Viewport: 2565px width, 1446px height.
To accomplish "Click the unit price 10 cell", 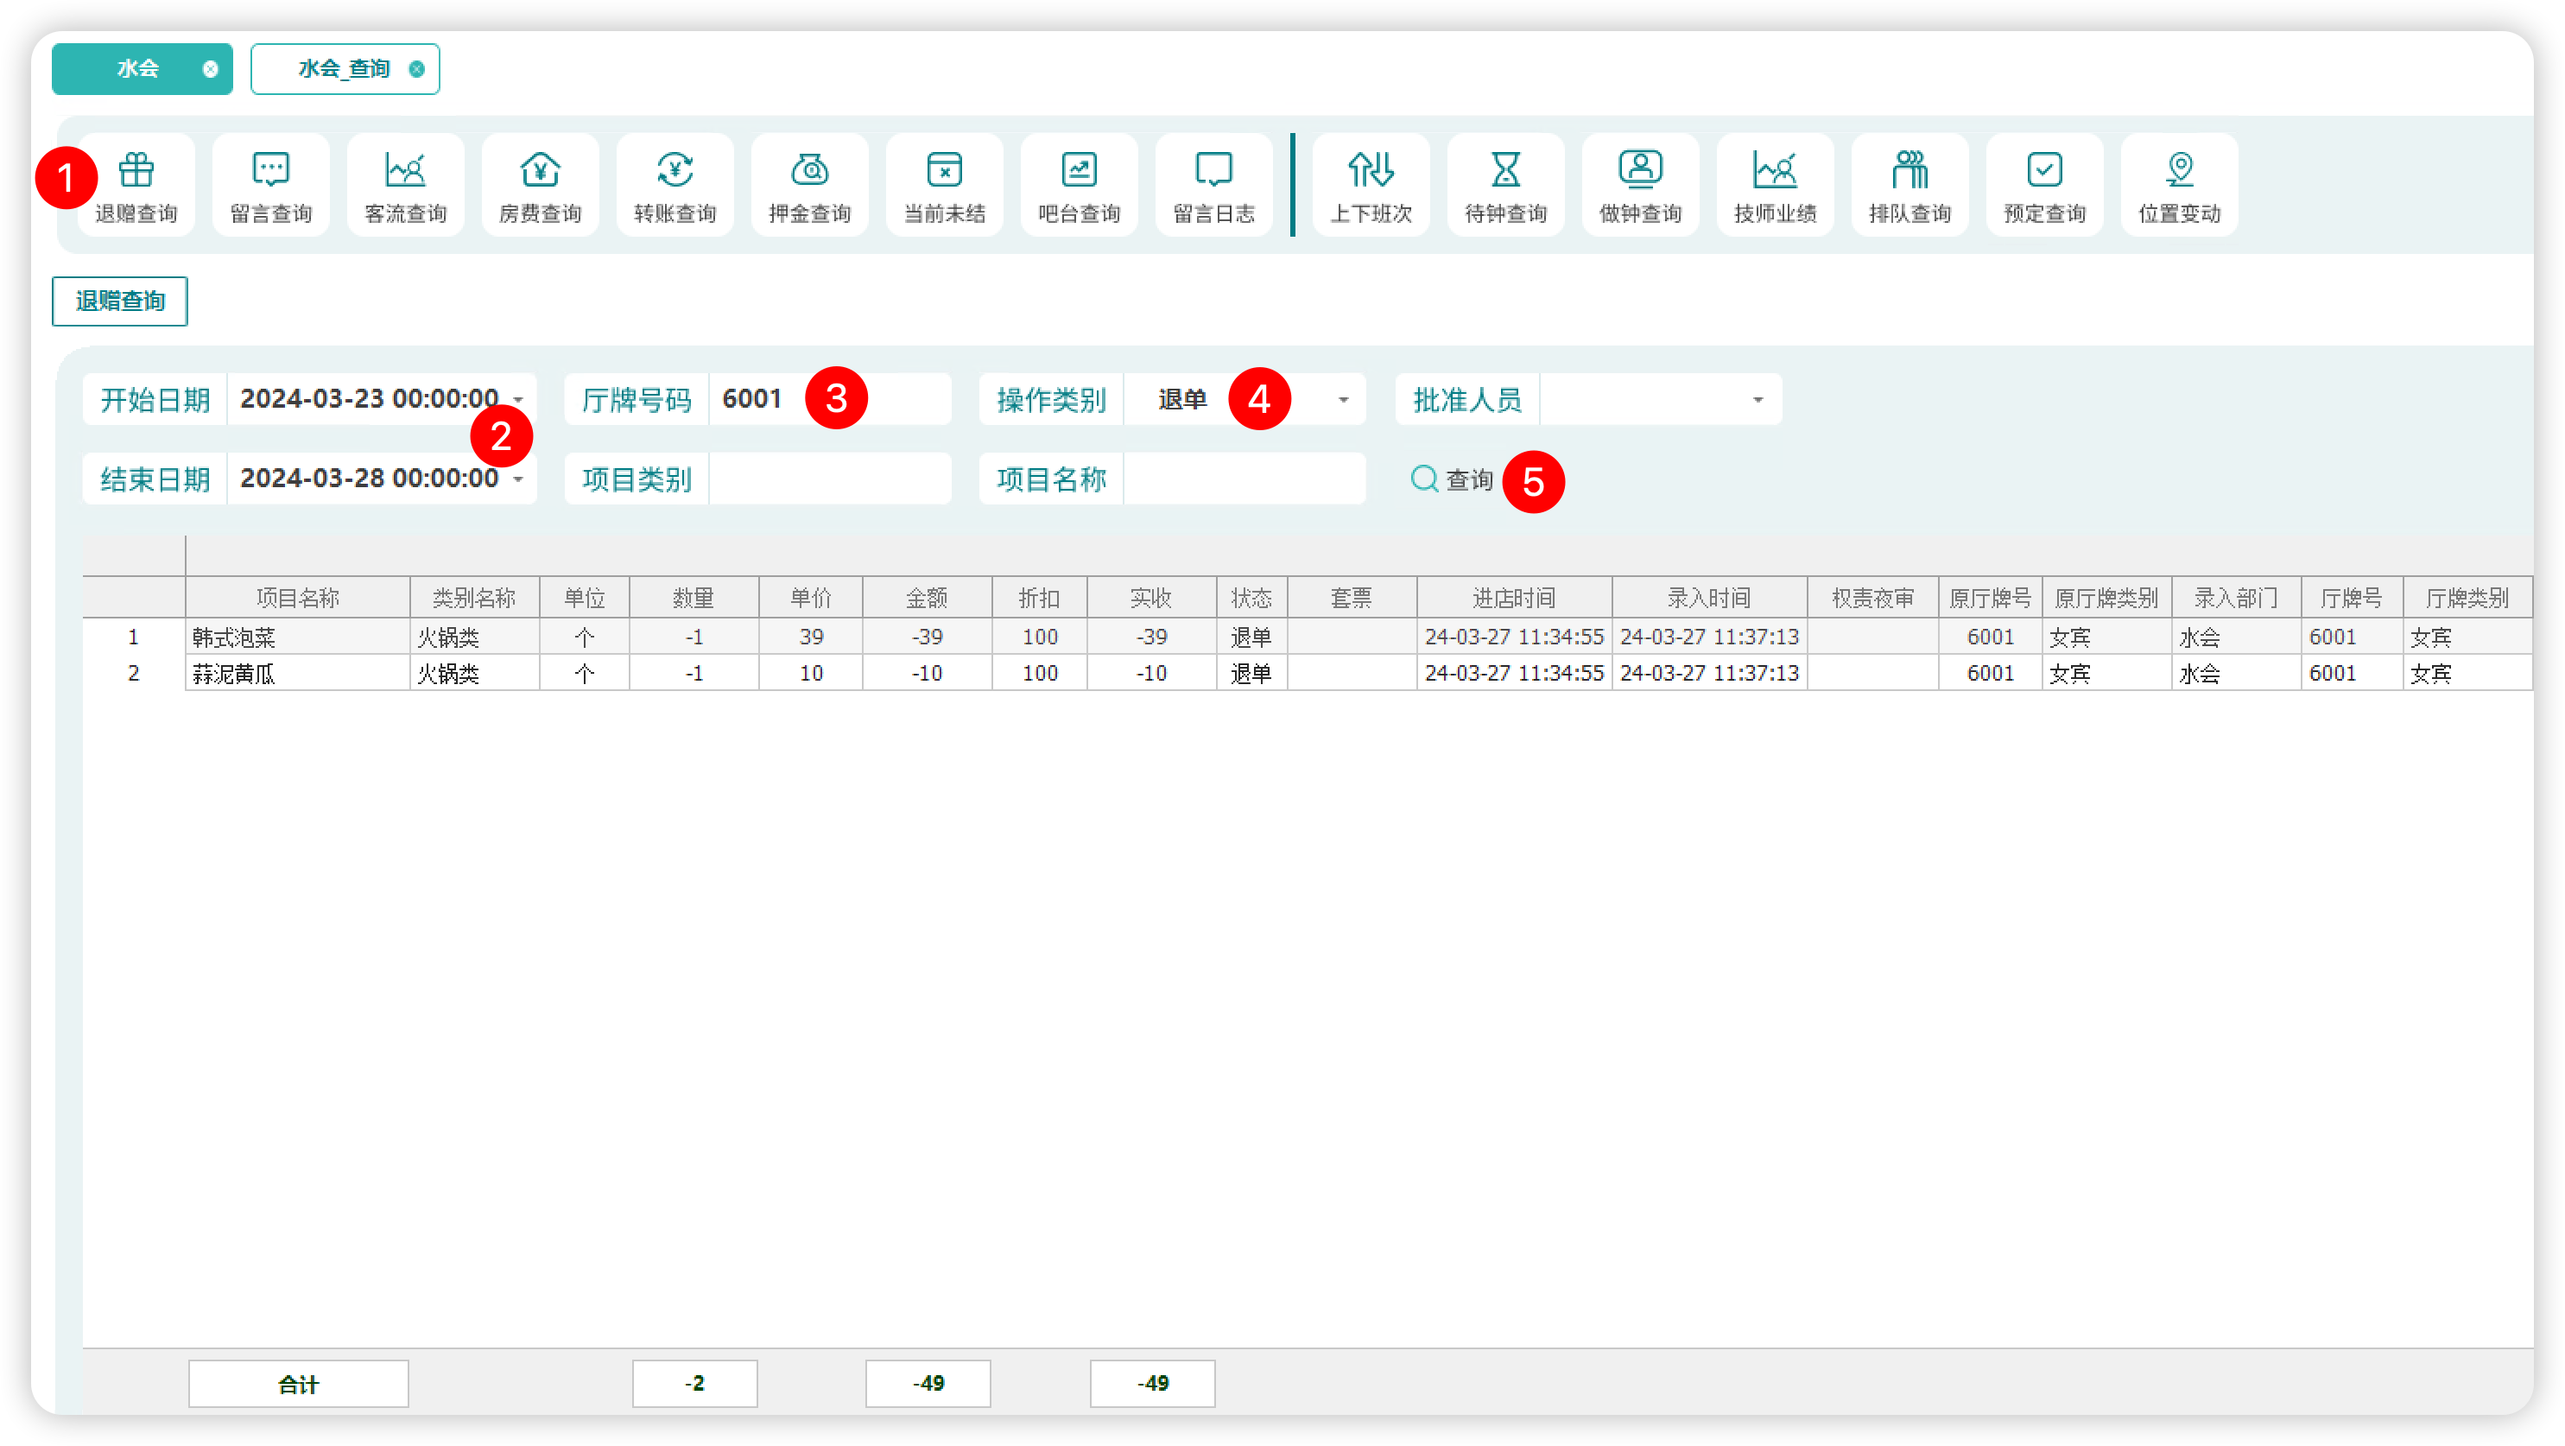I will click(x=811, y=673).
